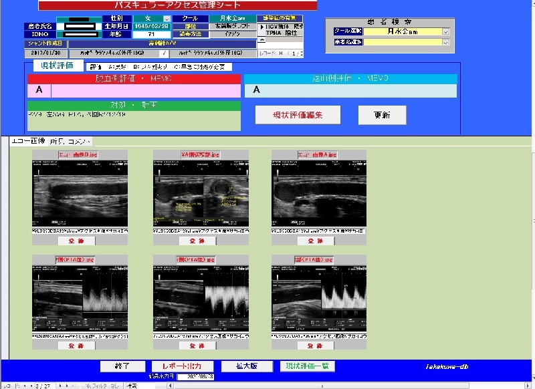Click the 年齢 field showing 71

150,34
